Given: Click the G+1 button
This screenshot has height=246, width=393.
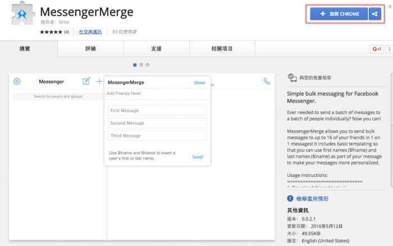Looking at the screenshot, I should coord(377,49).
